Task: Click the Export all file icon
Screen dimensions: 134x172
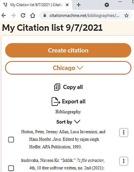Action: (56, 101)
